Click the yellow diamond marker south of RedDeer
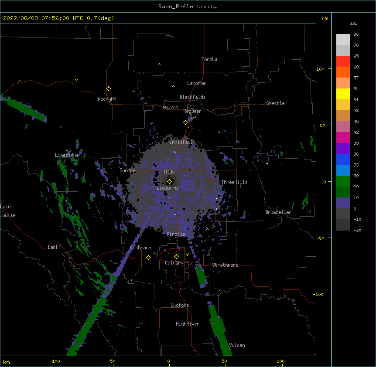Image resolution: width=376 pixels, height=367 pixels. pyautogui.click(x=186, y=122)
